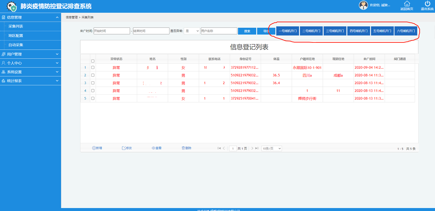This screenshot has width=435, height=211.
Task: Click the 36.5 temperature cell
Action: point(276,75)
